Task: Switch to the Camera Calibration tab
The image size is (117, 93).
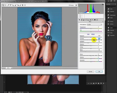Action: click(x=95, y=20)
